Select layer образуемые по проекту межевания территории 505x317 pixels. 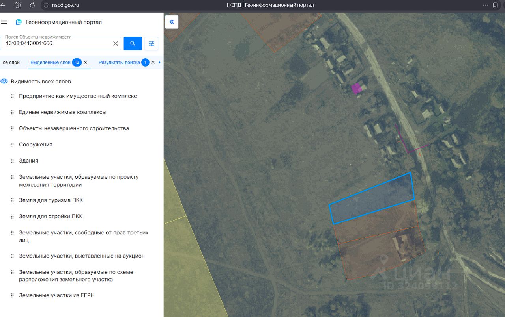79,181
